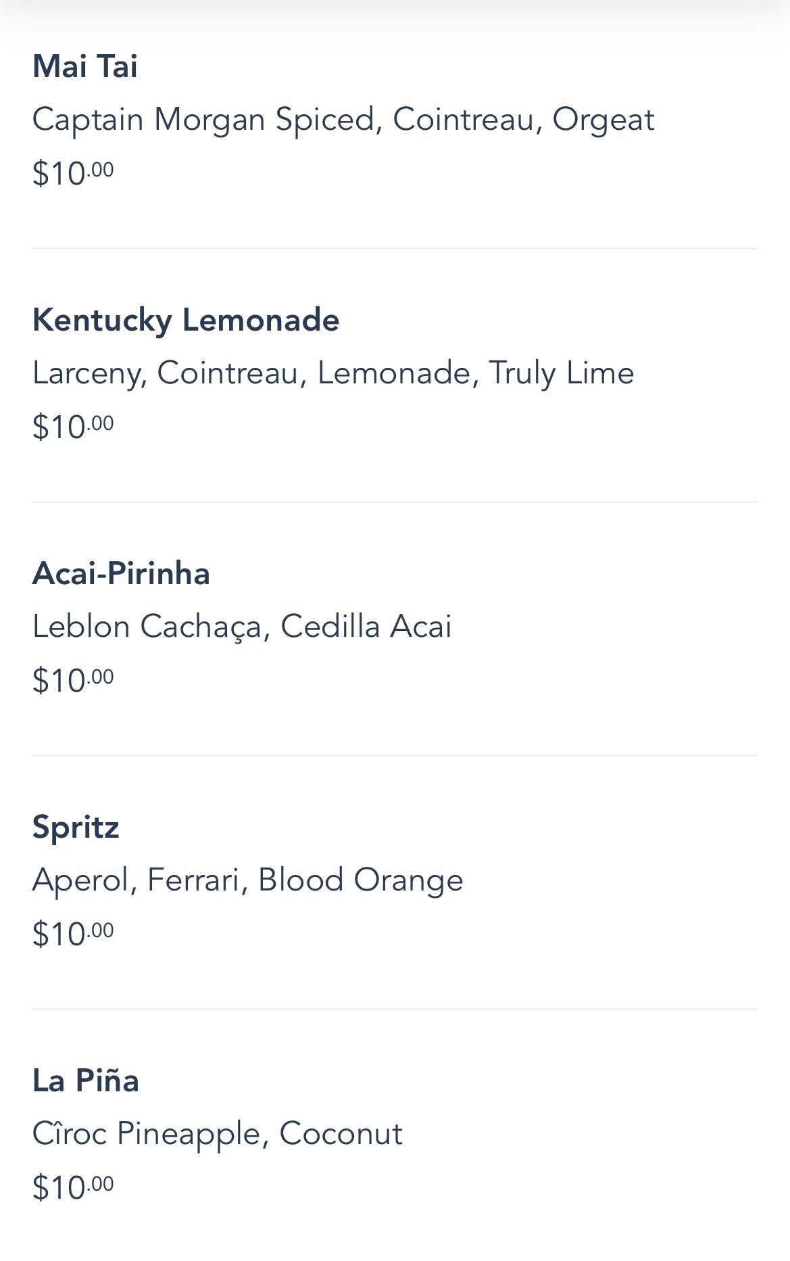The width and height of the screenshot is (790, 1261).
Task: Tap Aperol, Ferrari, Blood Orange text
Action: pyautogui.click(x=247, y=880)
